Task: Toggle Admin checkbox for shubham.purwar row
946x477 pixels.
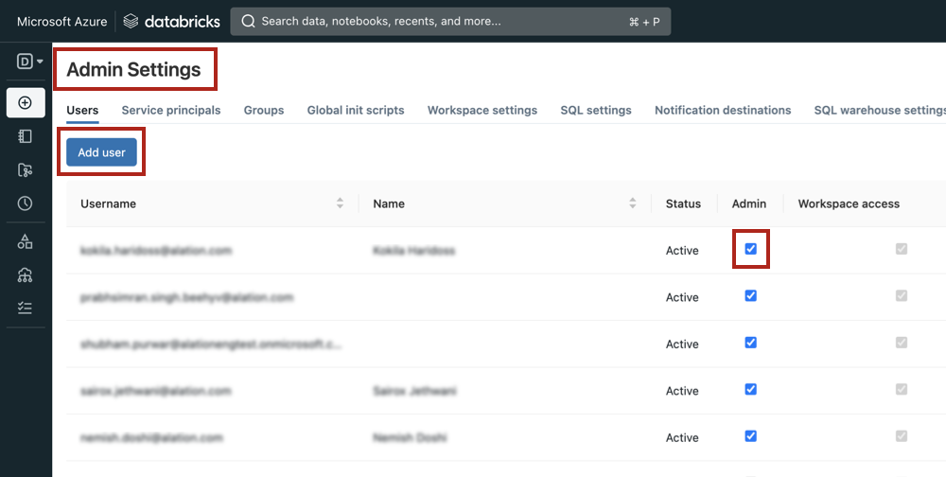Action: tap(750, 343)
